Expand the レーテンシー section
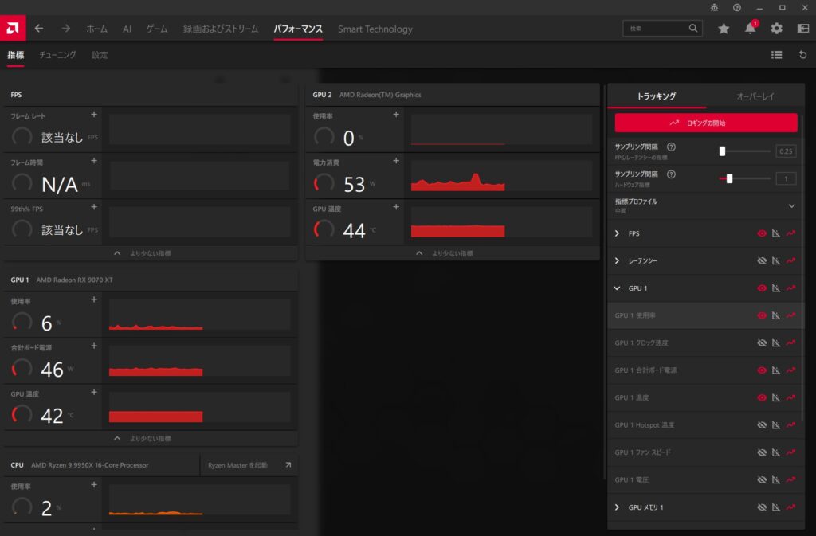816x536 pixels. coord(618,260)
